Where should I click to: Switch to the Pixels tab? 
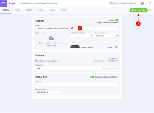(52, 10)
